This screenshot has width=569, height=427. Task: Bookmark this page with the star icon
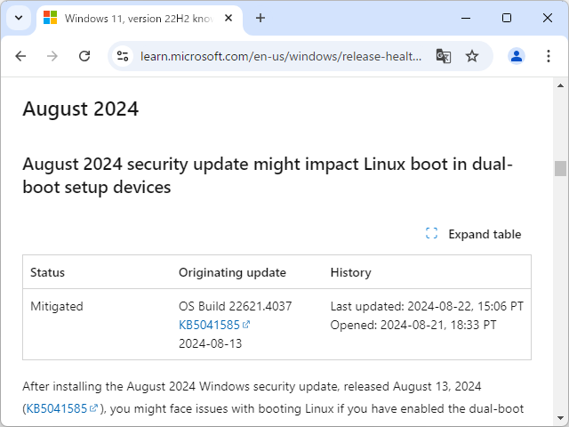[x=472, y=56]
